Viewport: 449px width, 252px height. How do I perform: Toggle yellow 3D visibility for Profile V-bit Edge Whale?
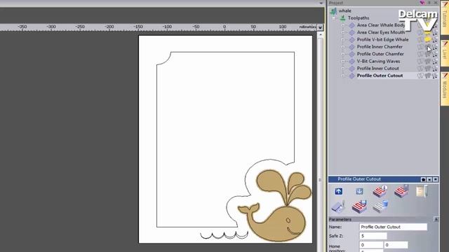click(x=428, y=40)
